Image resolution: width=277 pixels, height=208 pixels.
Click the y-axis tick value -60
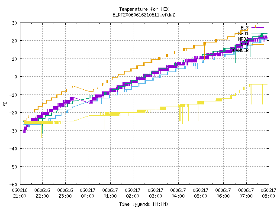coord(13,185)
